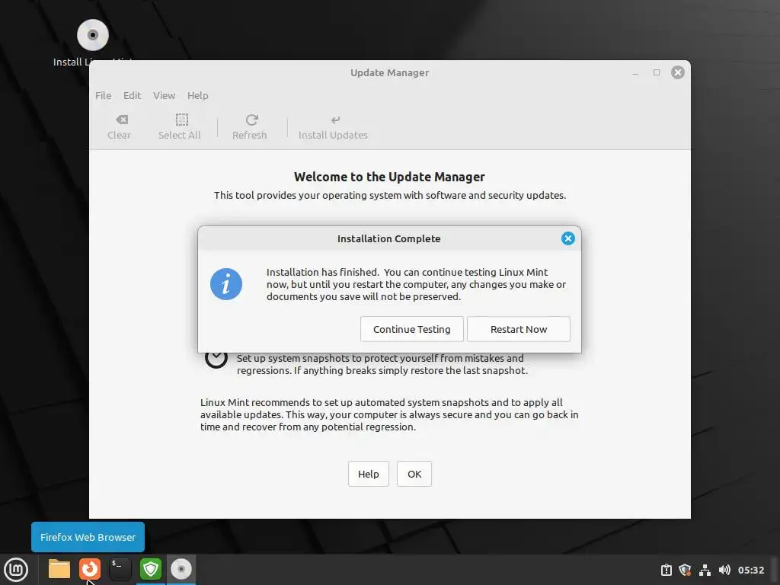Click the info icon in installation dialog
This screenshot has width=780, height=585.
click(225, 284)
